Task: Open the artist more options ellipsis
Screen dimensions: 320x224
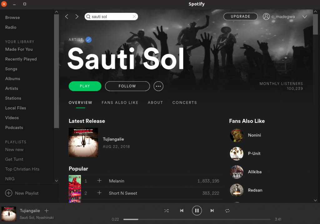Action: tap(158, 86)
